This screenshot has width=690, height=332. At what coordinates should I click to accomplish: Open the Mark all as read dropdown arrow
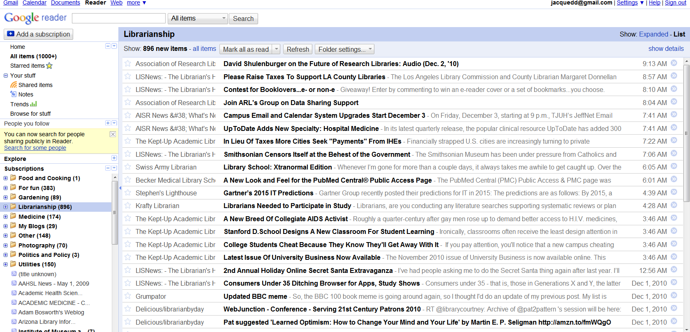point(276,49)
